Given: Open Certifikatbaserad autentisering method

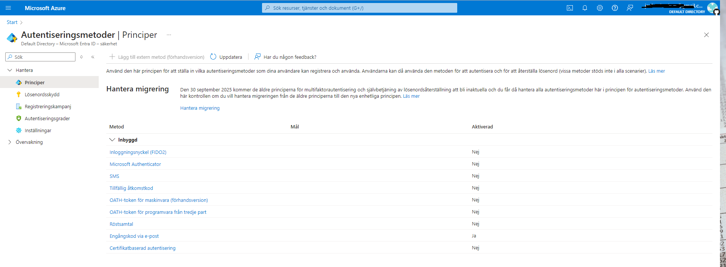Looking at the screenshot, I should tap(143, 248).
